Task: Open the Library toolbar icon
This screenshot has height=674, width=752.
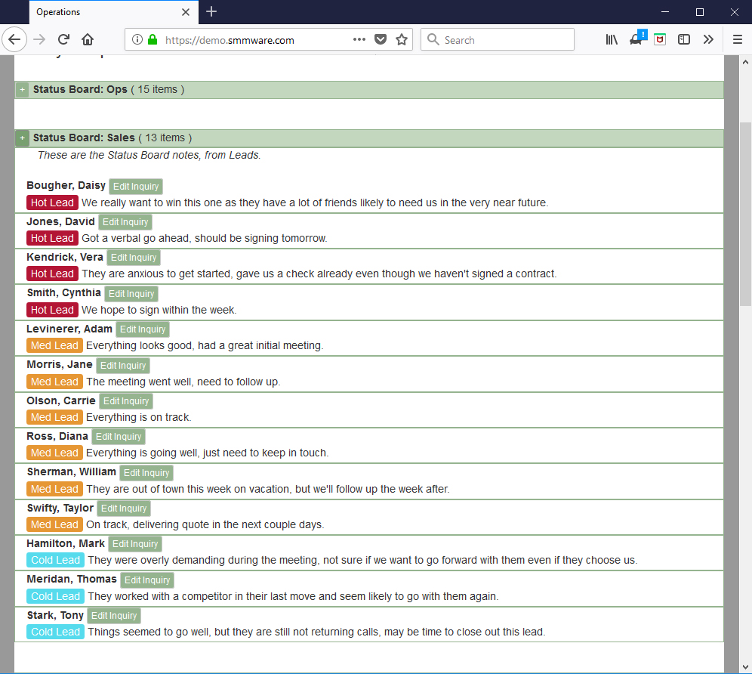Action: (x=612, y=39)
